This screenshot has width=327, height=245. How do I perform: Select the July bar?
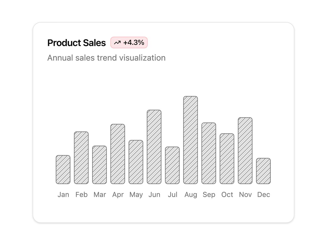tap(172, 165)
